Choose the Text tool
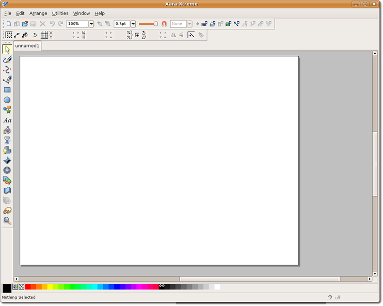The width and height of the screenshot is (383, 306). point(7,120)
